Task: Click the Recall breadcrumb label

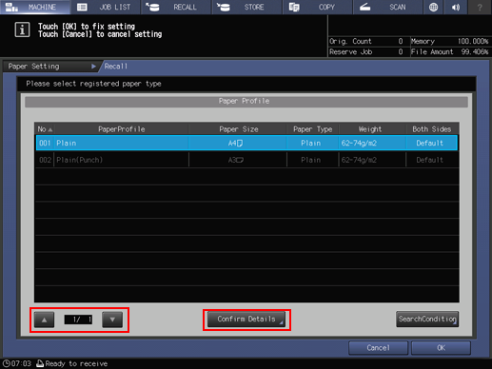Action: point(116,67)
